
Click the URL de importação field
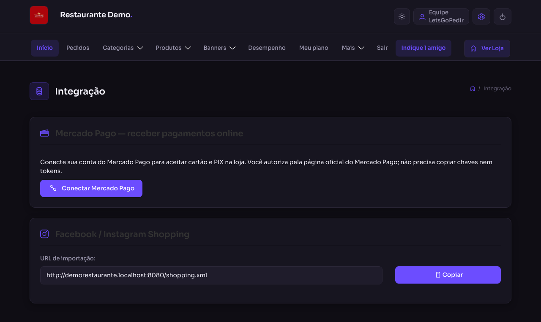211,275
